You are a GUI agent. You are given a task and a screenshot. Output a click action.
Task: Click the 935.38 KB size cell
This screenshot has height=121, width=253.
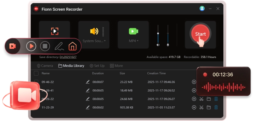[127, 107]
